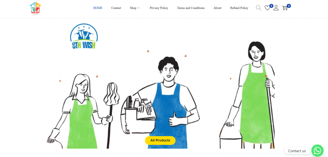Open the user account icon
Screen dimensions: 328x157
pyautogui.click(x=276, y=8)
